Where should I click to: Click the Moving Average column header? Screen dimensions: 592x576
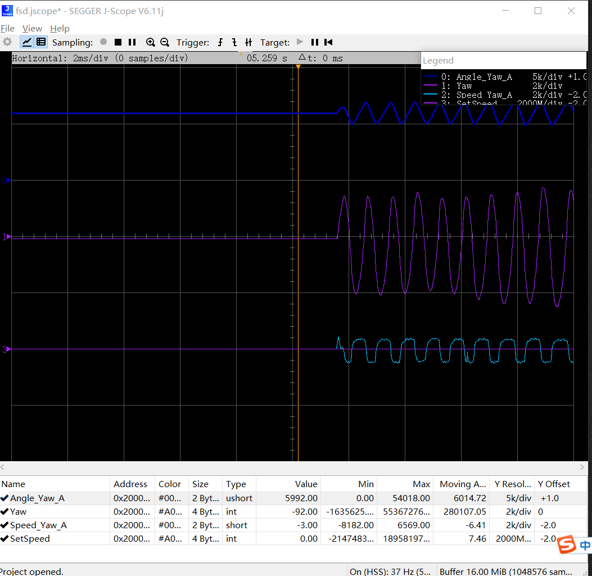click(x=462, y=484)
